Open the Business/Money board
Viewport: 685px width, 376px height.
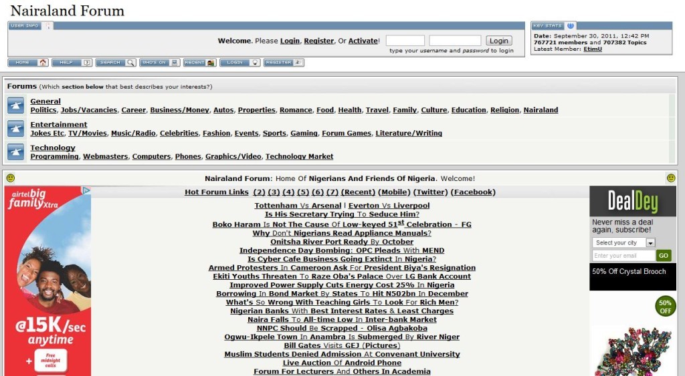(x=179, y=110)
